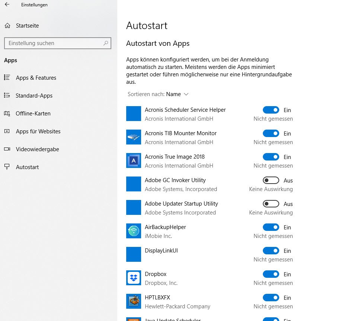Click the iMobie Inc. publisher text
The image size is (344, 321).
[158, 236]
